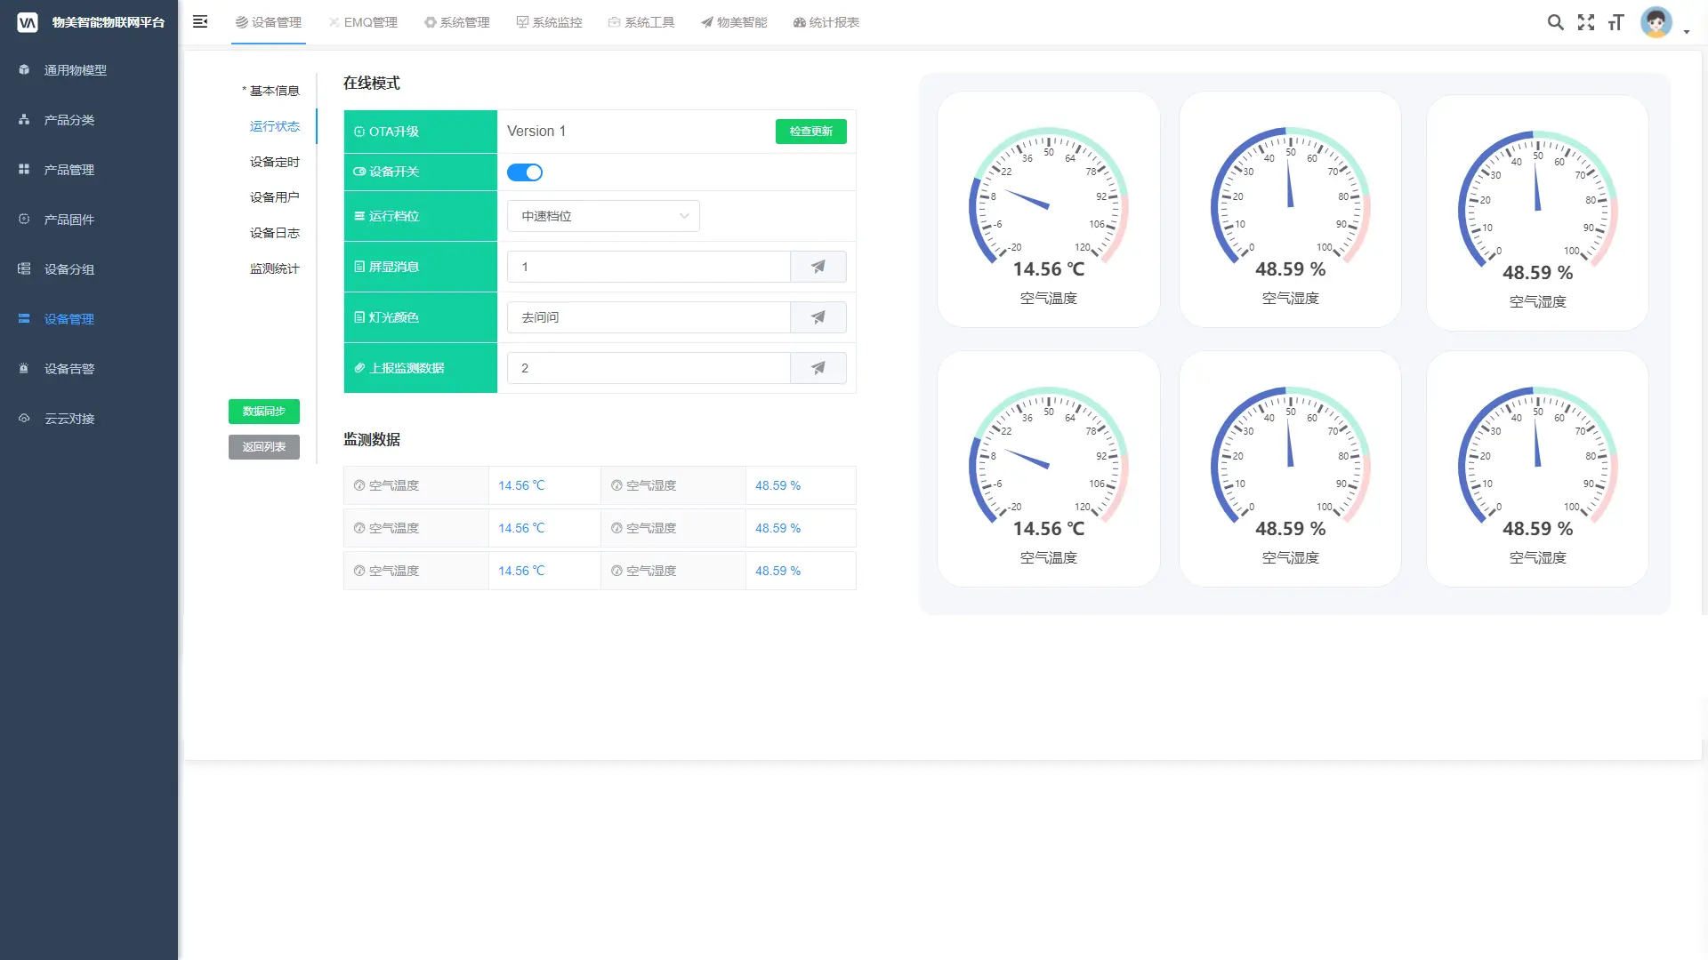Viewport: 1708px width, 960px height.
Task: Expand 中速档位 selection options
Action: pyautogui.click(x=603, y=216)
